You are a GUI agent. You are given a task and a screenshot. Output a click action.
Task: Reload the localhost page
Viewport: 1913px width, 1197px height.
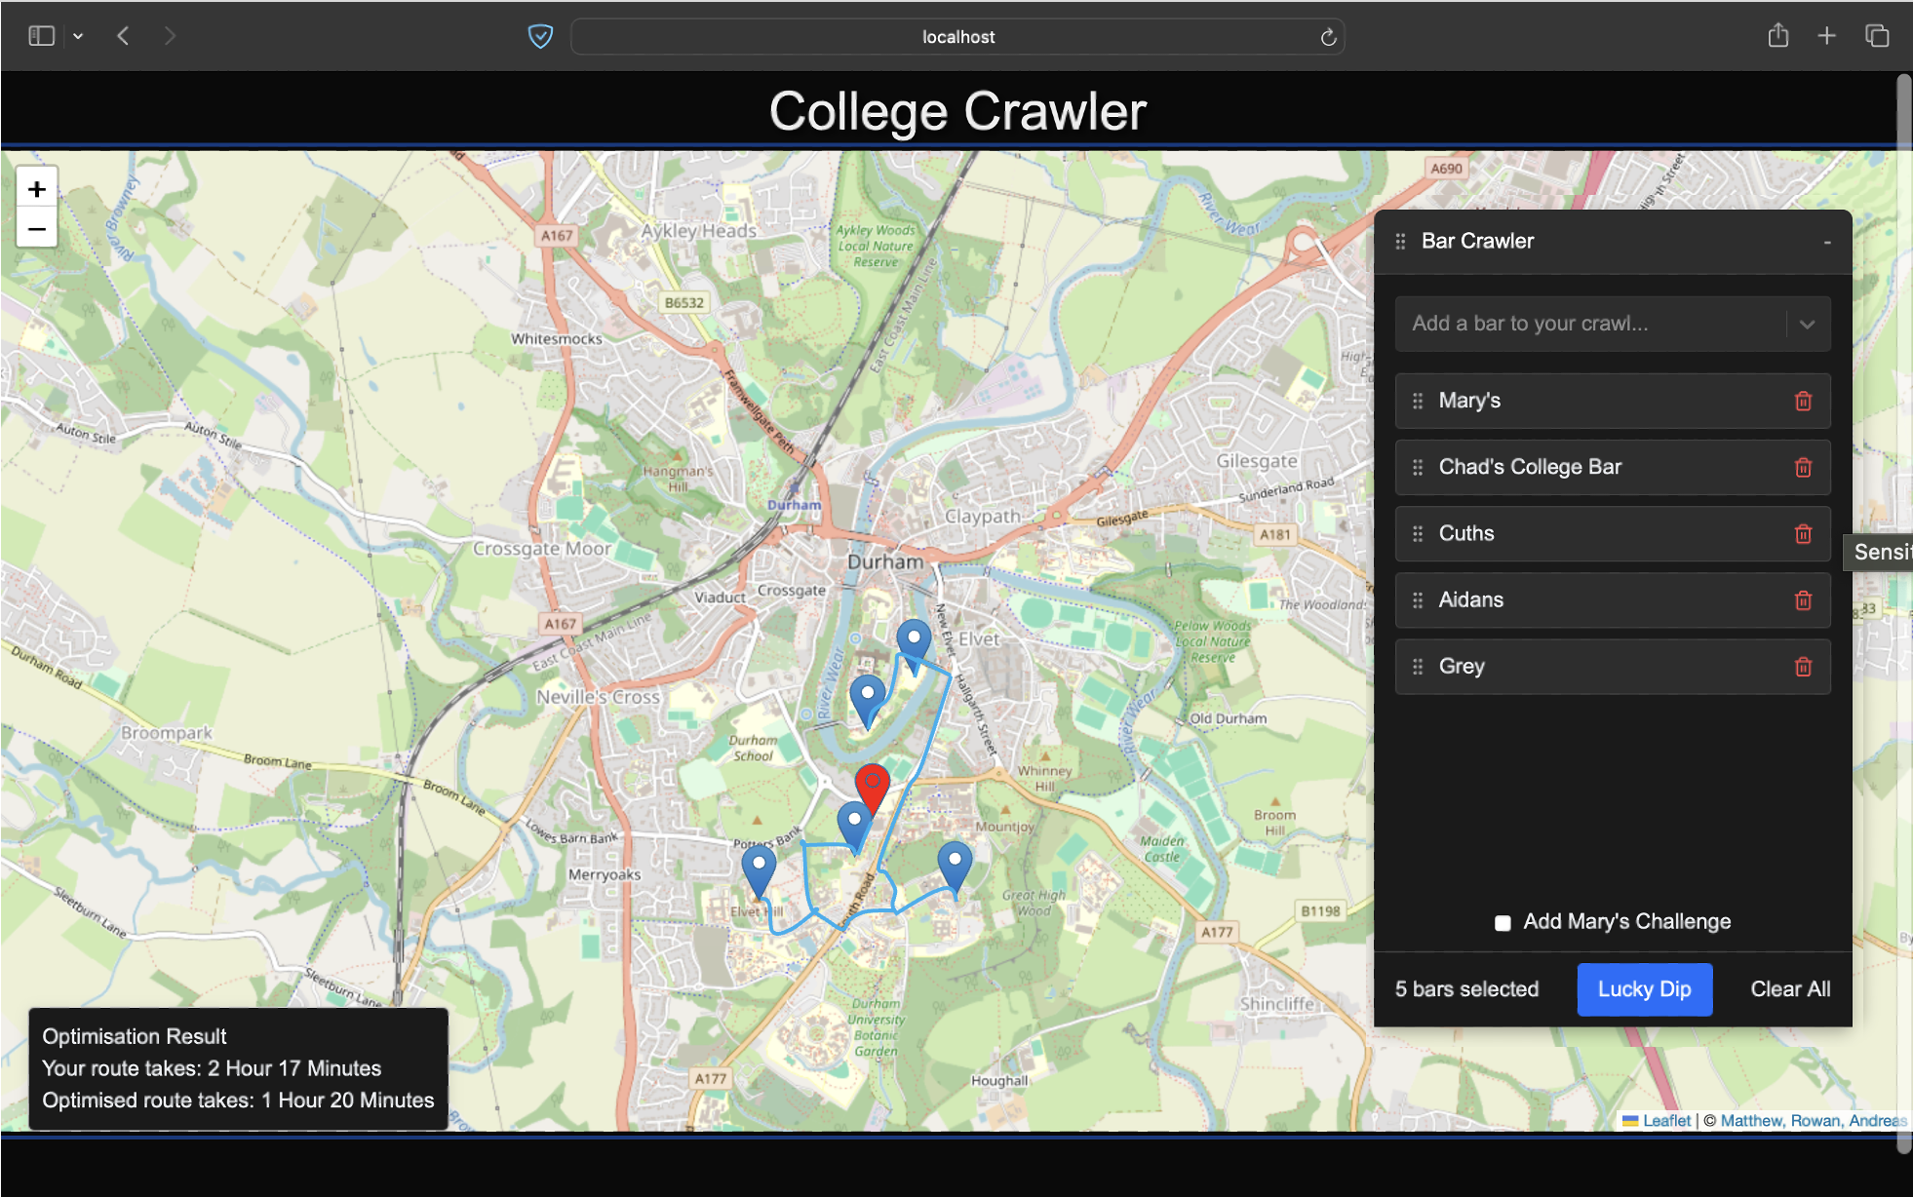point(1327,37)
